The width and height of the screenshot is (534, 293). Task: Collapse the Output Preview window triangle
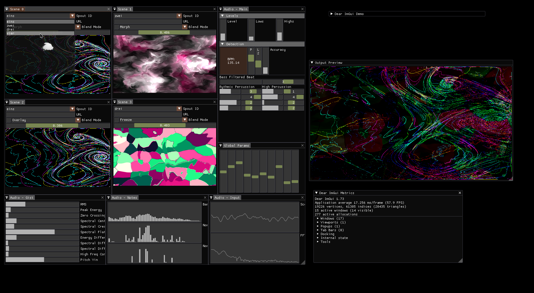pos(312,63)
